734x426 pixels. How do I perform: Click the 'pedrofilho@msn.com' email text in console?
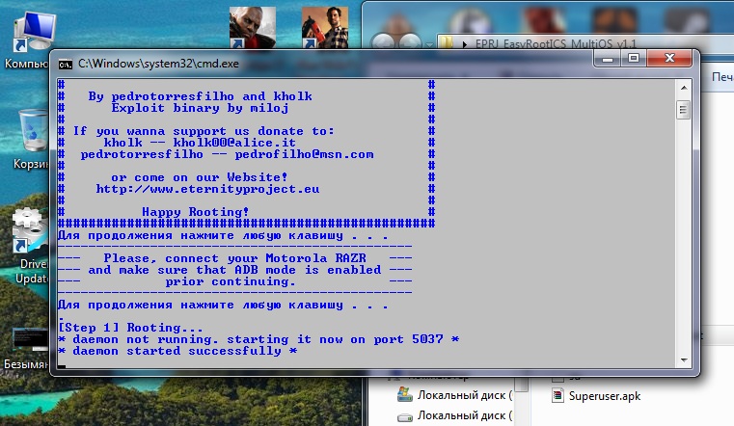304,154
